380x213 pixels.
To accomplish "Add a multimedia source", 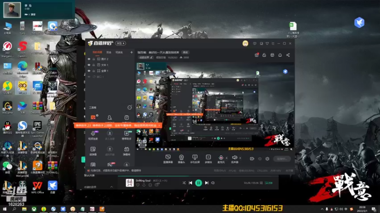I will (x=208, y=159).
